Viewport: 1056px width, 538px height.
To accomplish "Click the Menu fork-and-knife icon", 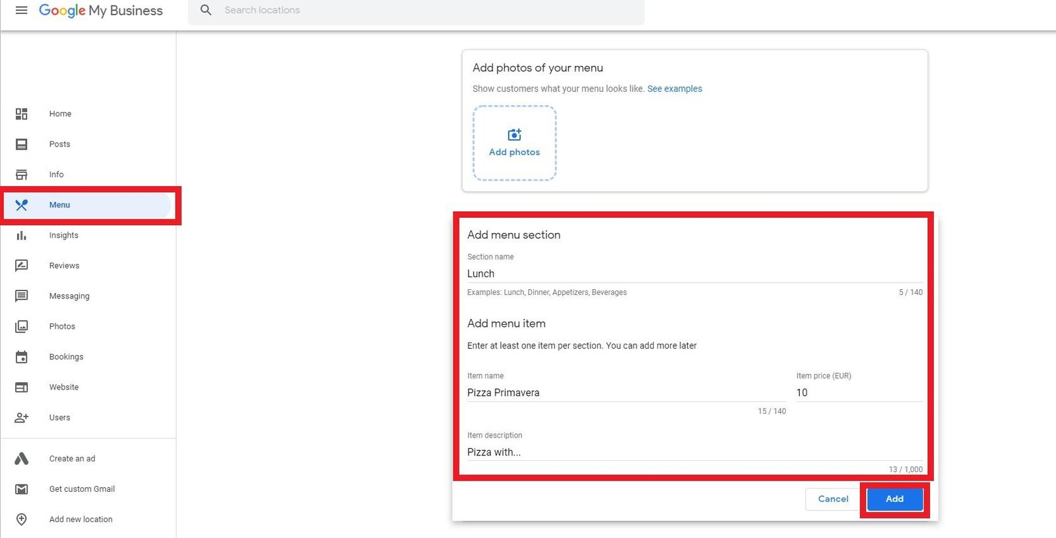I will (x=21, y=205).
